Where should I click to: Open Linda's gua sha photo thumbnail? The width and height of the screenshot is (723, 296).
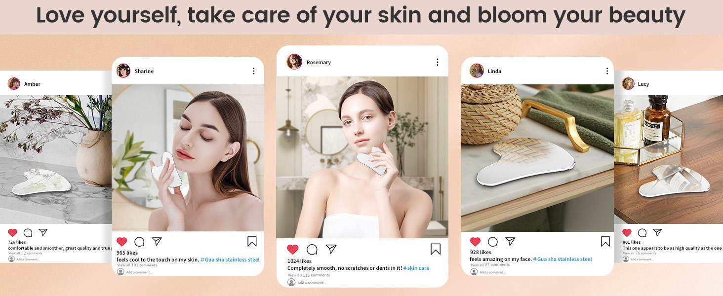(537, 158)
